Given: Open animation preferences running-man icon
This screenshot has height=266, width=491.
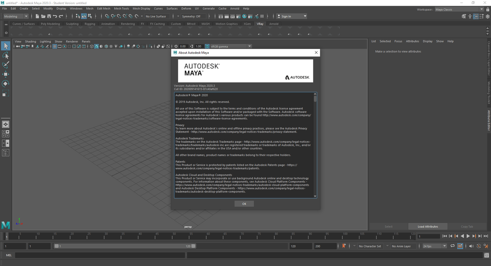Looking at the screenshot, I should coord(486,246).
